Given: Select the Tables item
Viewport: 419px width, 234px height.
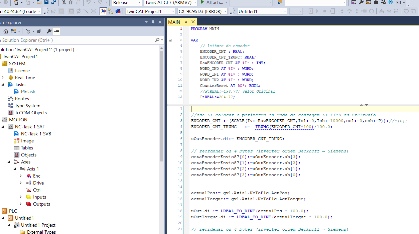Looking at the screenshot, I should (27, 148).
